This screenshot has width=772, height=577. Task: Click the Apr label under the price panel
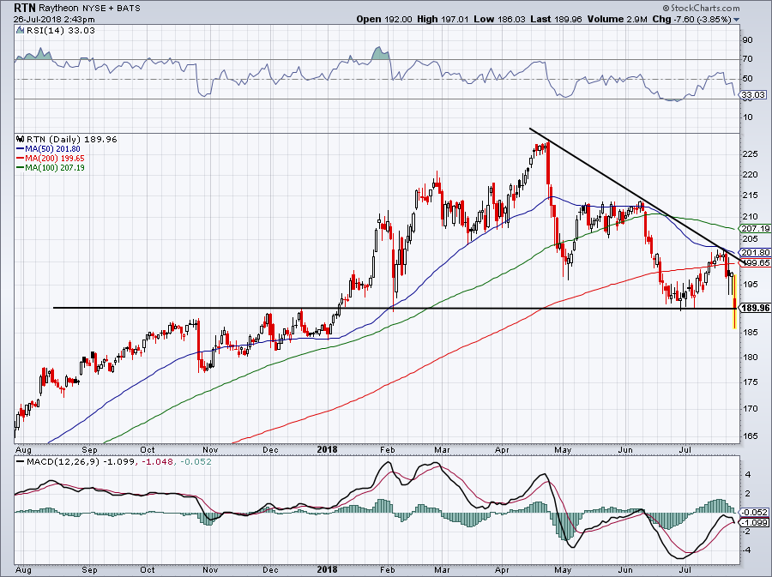pyautogui.click(x=502, y=449)
